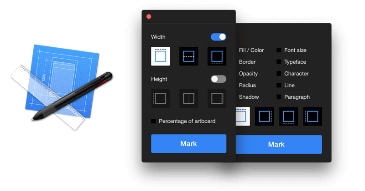Click the Shadow label
Image resolution: width=365 pixels, height=191 pixels.
(x=249, y=97)
